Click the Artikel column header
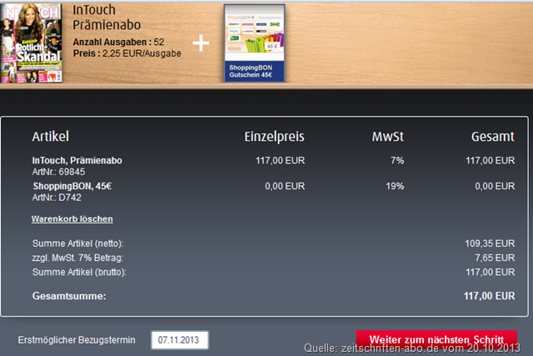 click(50, 136)
